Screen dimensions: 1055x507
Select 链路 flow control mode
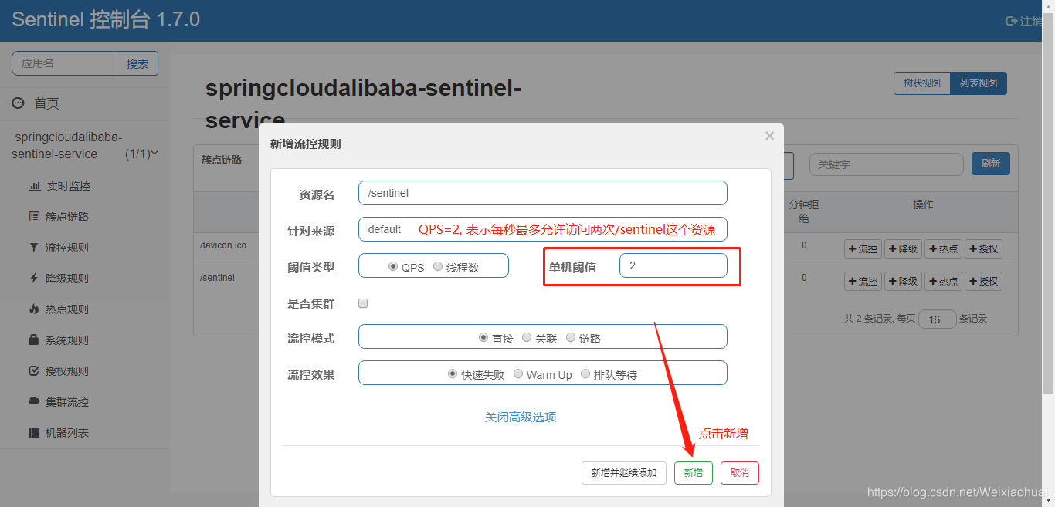pos(571,337)
